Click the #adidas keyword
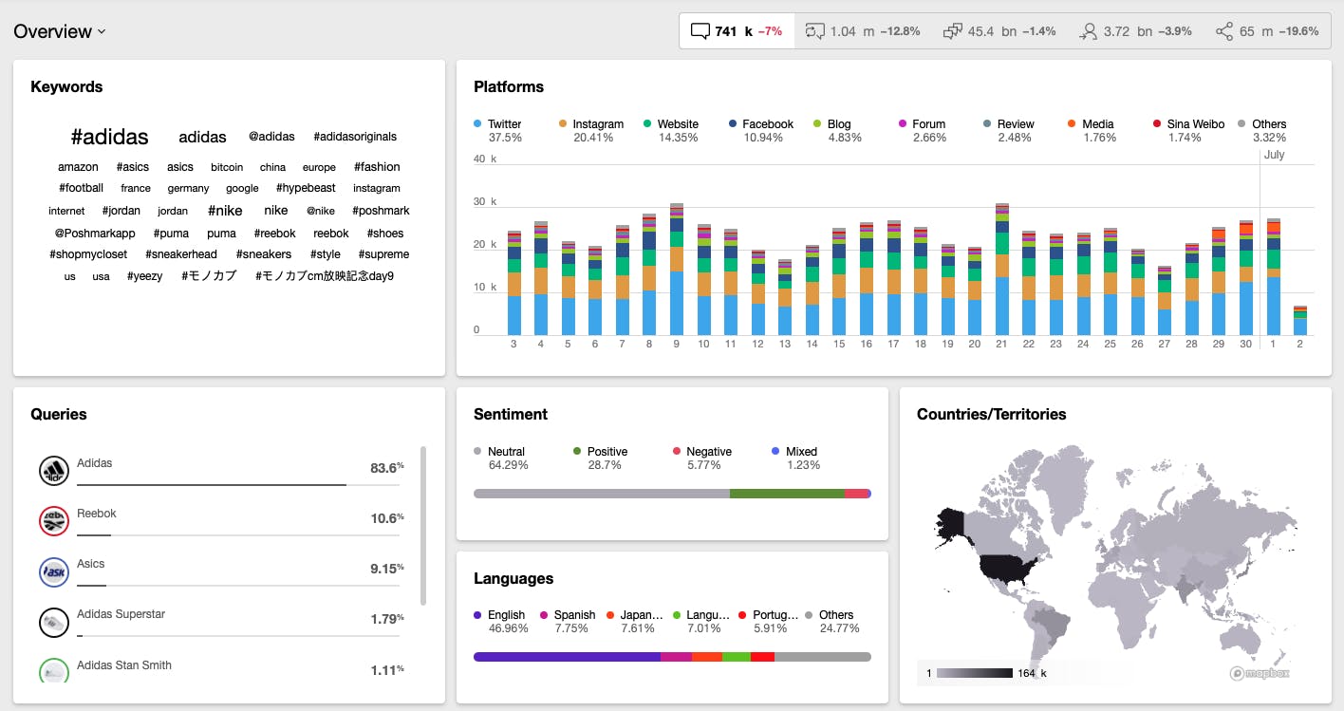Image resolution: width=1344 pixels, height=711 pixels. 110,137
